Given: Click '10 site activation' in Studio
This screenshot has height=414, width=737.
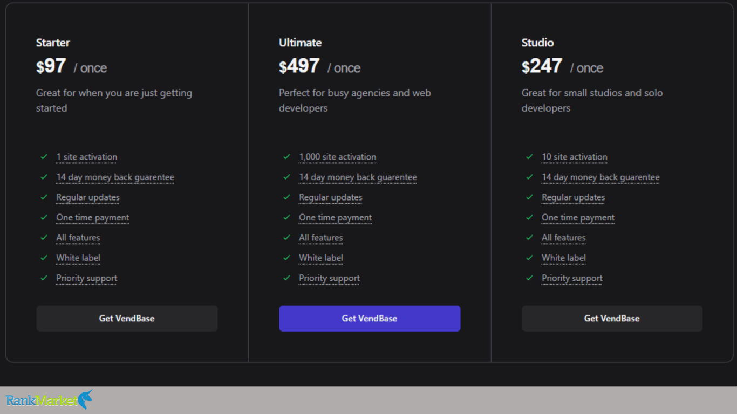Looking at the screenshot, I should click(x=575, y=157).
